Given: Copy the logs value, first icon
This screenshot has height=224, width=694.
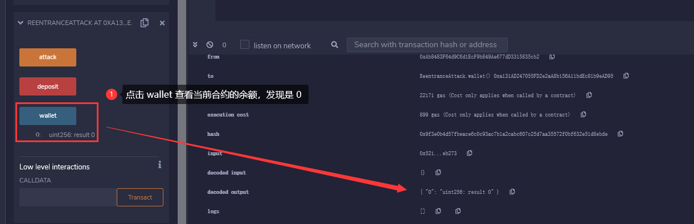Looking at the screenshot, I should [438, 211].
